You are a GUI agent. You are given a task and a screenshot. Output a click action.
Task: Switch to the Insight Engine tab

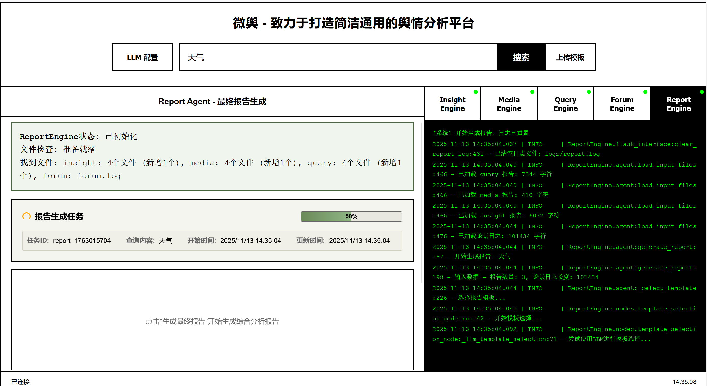click(452, 104)
